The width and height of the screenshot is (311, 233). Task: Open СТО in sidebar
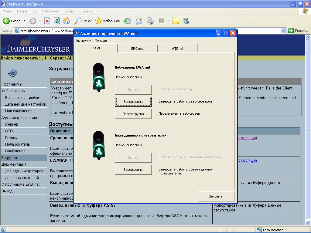click(9, 131)
